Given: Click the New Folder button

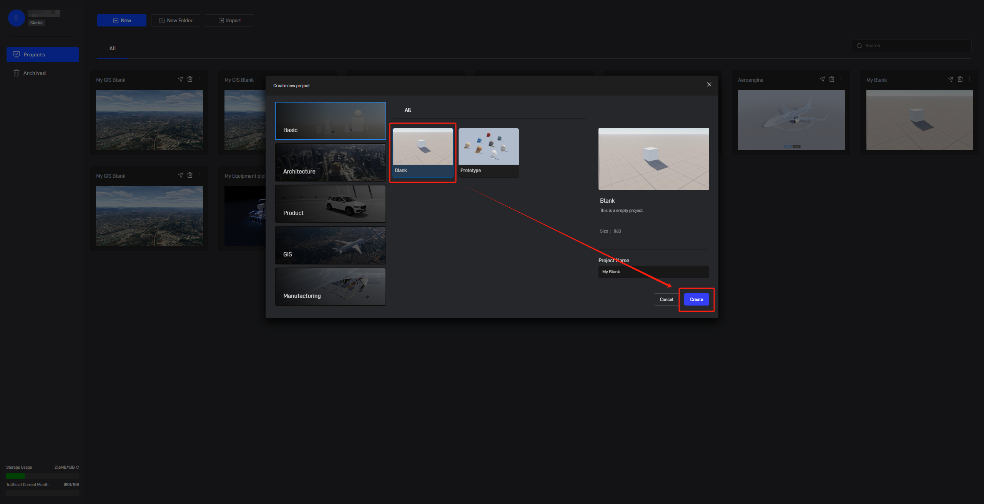Looking at the screenshot, I should (x=176, y=20).
